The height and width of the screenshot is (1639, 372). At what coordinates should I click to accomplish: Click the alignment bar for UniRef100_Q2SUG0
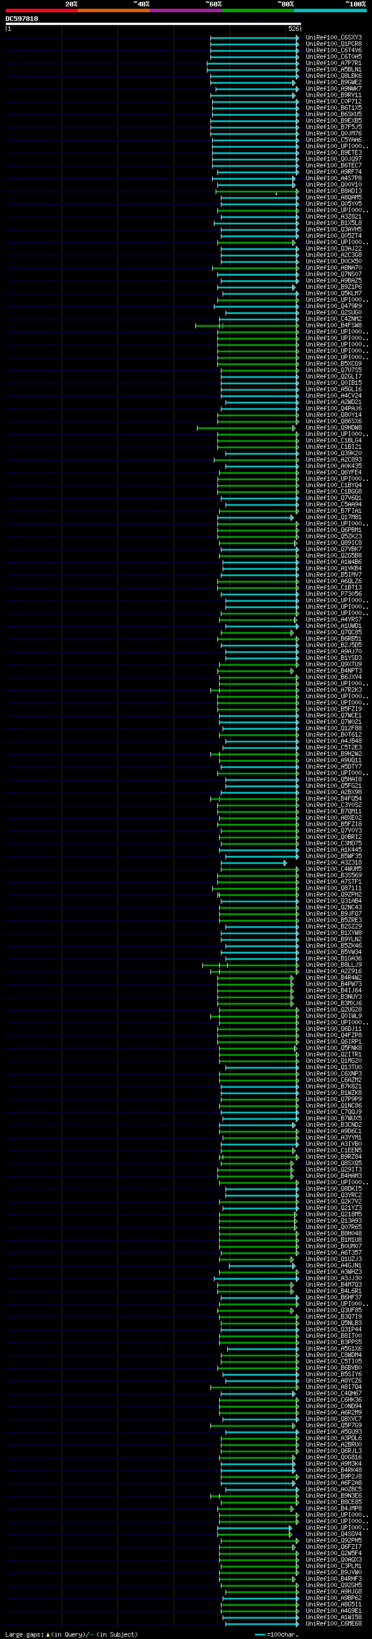pos(262,312)
